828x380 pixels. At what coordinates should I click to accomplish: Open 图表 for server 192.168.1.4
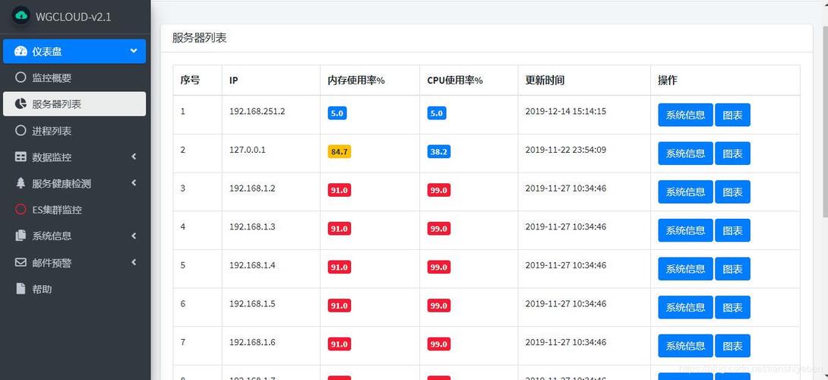(x=732, y=268)
